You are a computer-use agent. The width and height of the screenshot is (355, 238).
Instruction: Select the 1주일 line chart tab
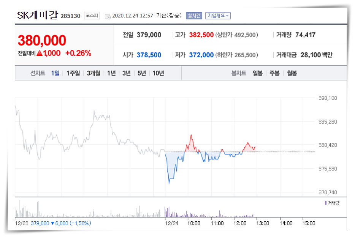[73, 73]
